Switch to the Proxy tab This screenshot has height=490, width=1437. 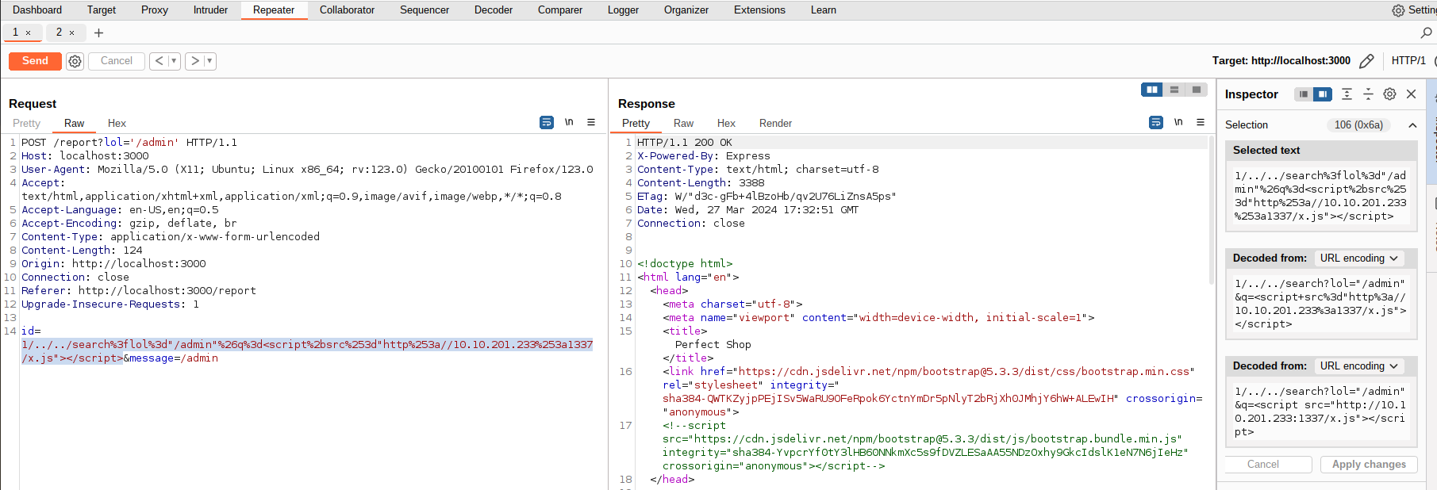[155, 10]
